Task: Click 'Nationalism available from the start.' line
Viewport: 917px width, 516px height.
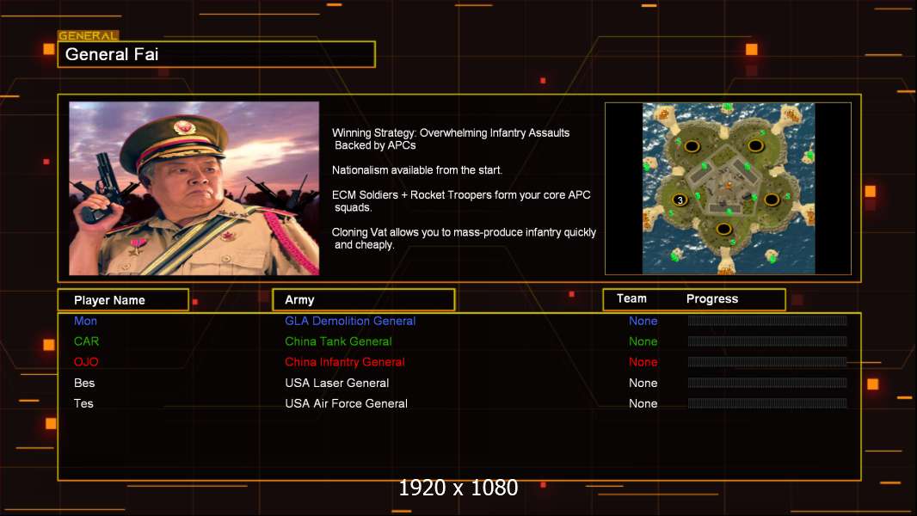Action: click(417, 170)
